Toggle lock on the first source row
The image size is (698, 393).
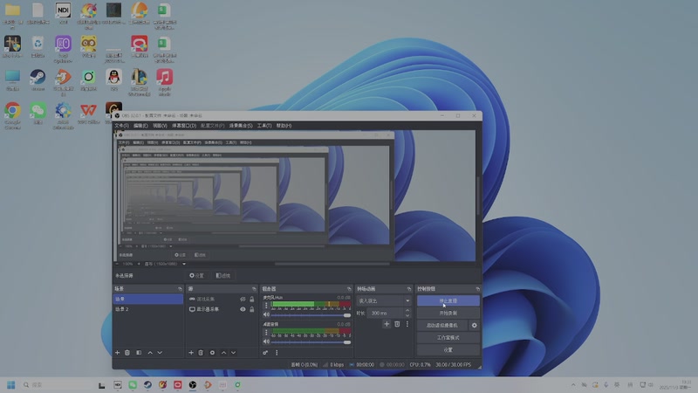pyautogui.click(x=252, y=299)
